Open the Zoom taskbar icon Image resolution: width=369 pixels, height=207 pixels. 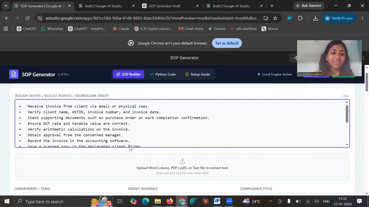[x=229, y=201]
